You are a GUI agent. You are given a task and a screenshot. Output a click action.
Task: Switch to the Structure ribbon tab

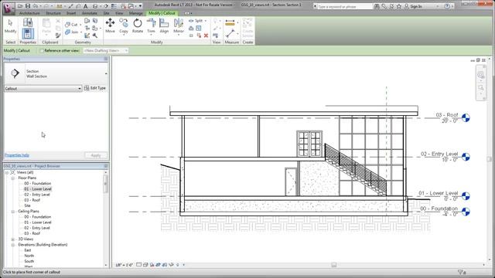click(x=53, y=13)
